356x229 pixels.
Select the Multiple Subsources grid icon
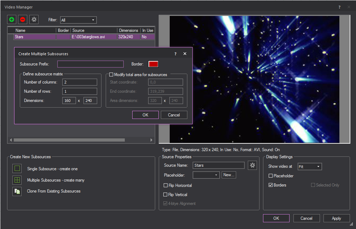tap(17, 180)
